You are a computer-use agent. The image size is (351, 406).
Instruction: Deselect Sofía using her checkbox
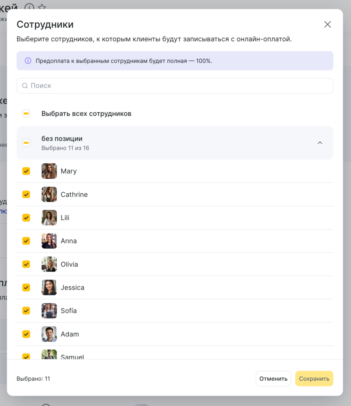(26, 310)
